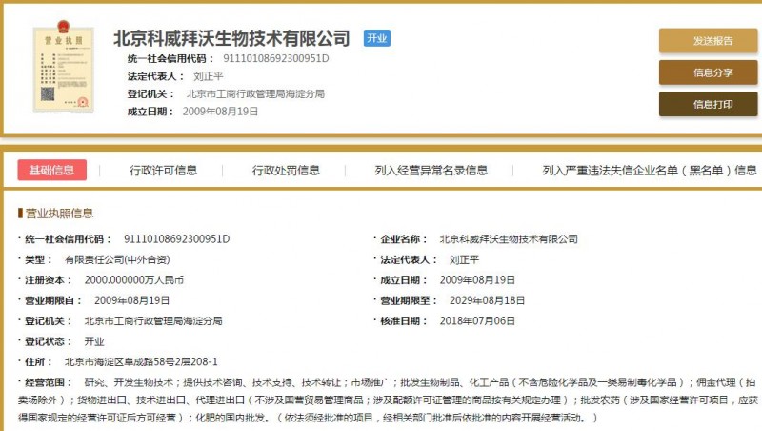The image size is (762, 431).
Task: Open the 列入严重违法失信企业名单（黑名单）信息 tab
Action: (650, 171)
